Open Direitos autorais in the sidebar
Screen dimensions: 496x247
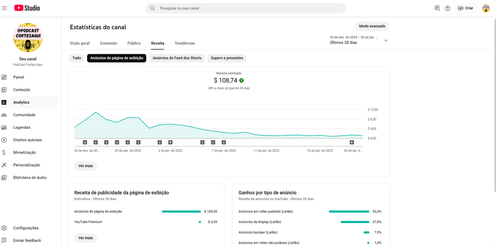(27, 140)
